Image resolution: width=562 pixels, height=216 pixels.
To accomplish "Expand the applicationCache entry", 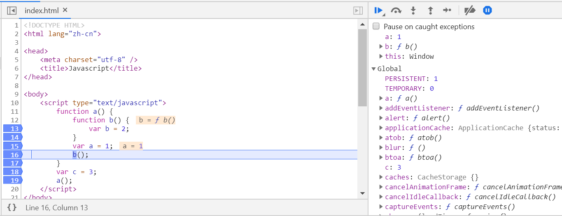I will tap(381, 128).
